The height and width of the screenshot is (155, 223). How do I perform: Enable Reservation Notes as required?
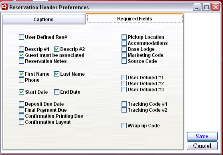(21, 61)
